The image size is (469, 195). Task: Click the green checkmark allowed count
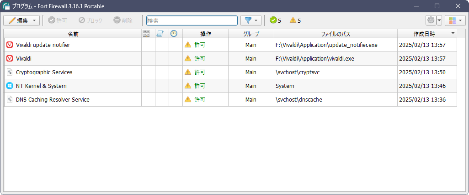(x=276, y=21)
